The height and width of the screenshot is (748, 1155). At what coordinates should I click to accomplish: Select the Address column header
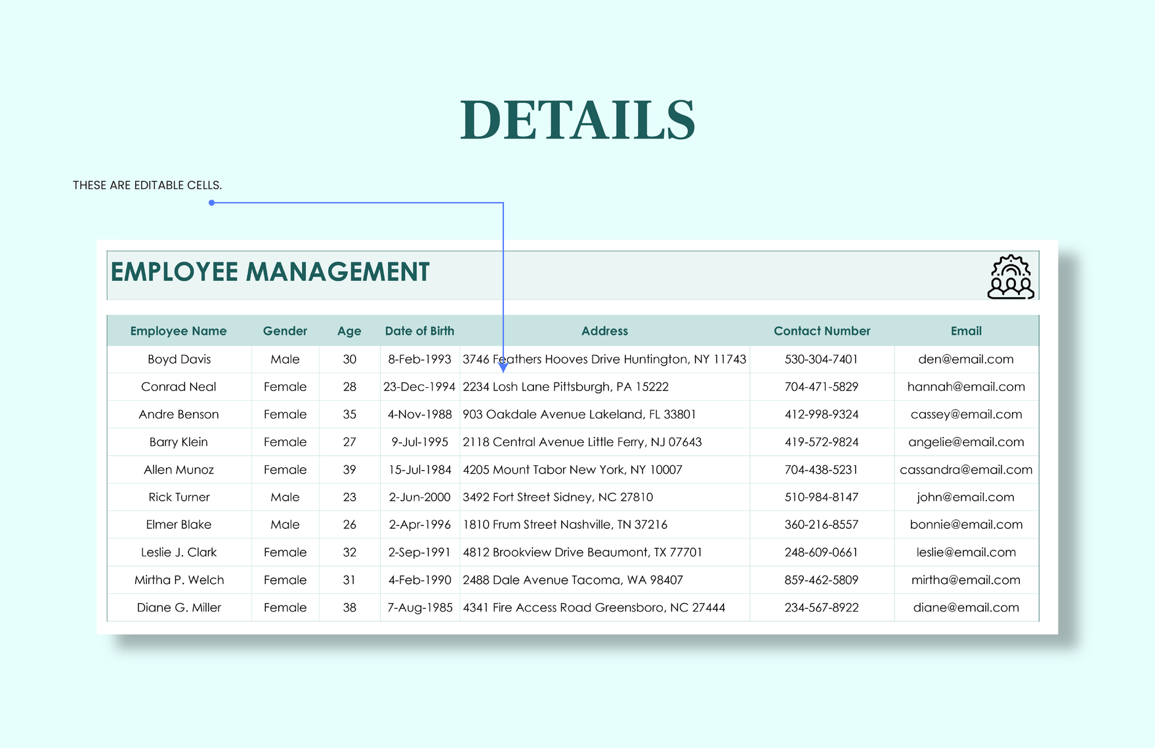pos(604,331)
